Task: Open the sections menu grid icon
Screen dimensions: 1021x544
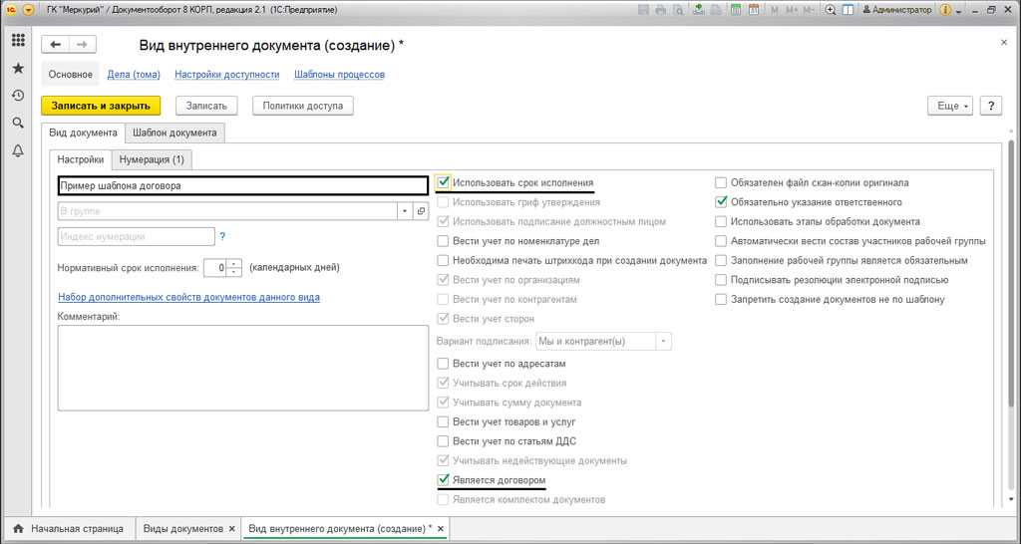Action: click(x=18, y=41)
